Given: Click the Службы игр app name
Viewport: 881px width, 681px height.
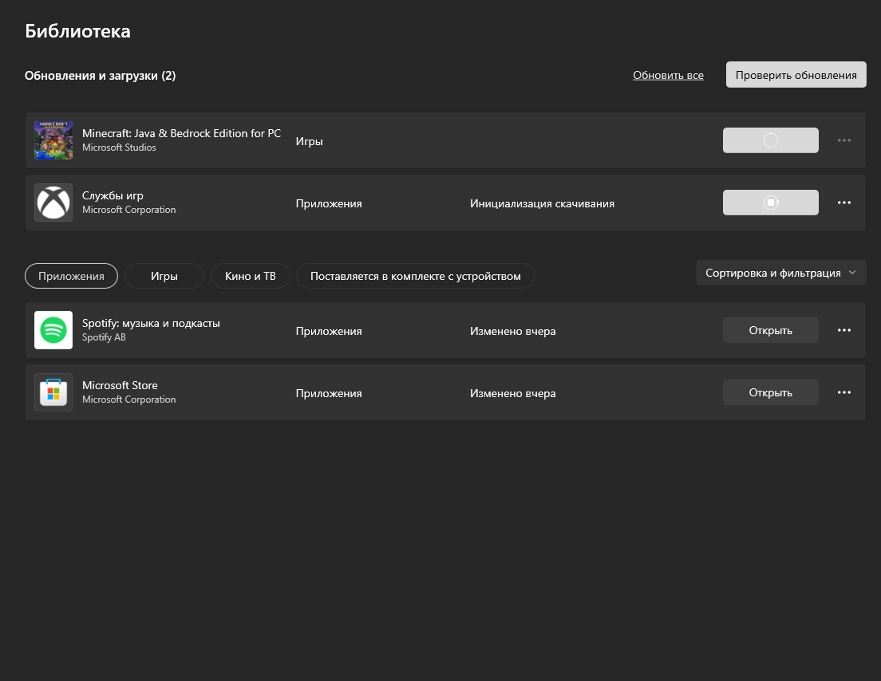Looking at the screenshot, I should [113, 195].
